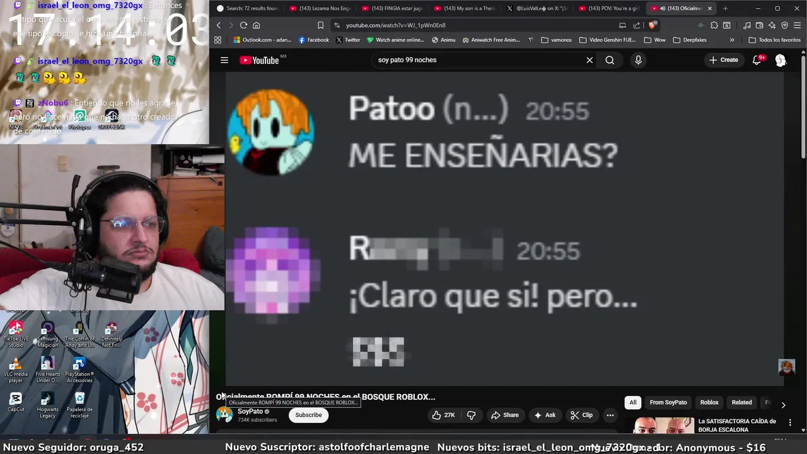Bookmark this page in address bar

click(x=320, y=25)
